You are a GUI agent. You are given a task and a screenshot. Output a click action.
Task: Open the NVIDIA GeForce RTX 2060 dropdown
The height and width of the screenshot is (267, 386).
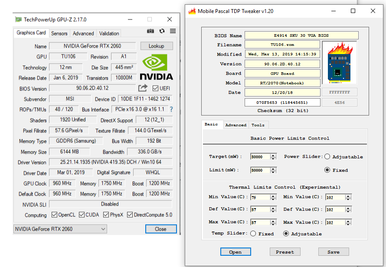[60, 229]
